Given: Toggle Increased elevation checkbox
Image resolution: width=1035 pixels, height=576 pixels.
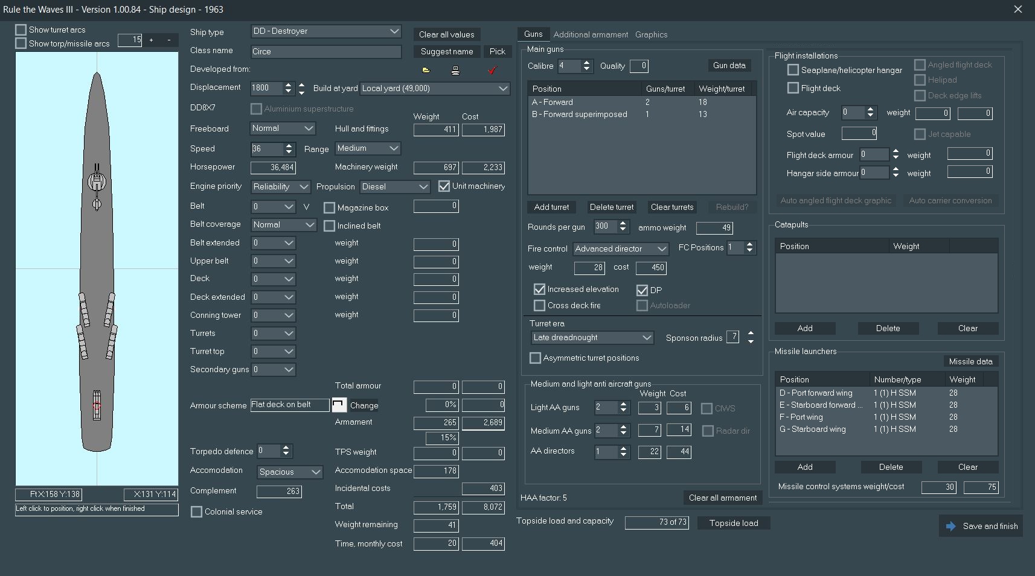Looking at the screenshot, I should click(x=539, y=289).
